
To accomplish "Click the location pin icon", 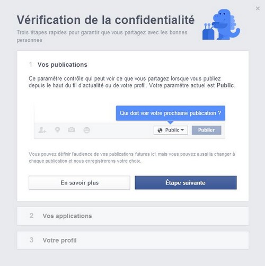I will tap(57, 130).
